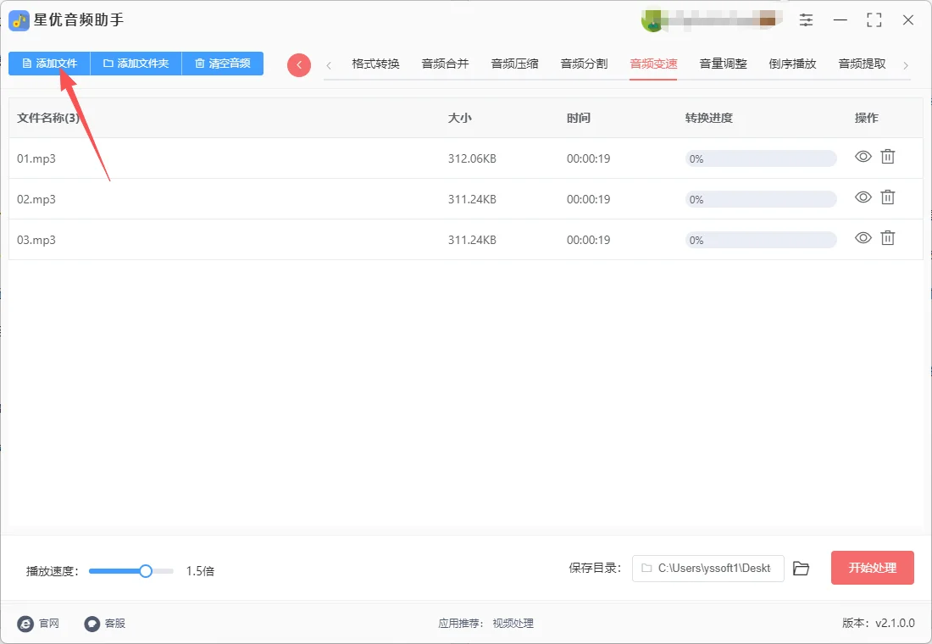Screen dimensions: 932x644
Task: Start processing with 开始处理 button
Action: tap(872, 568)
